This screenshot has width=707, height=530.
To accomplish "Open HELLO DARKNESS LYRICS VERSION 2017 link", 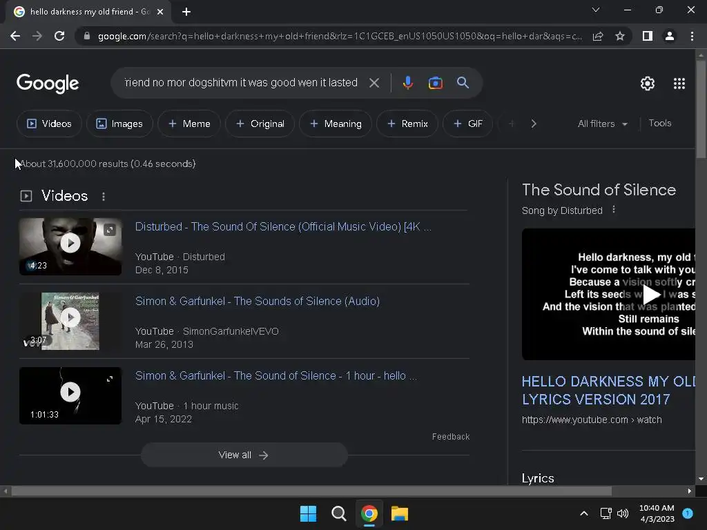I will (x=608, y=391).
